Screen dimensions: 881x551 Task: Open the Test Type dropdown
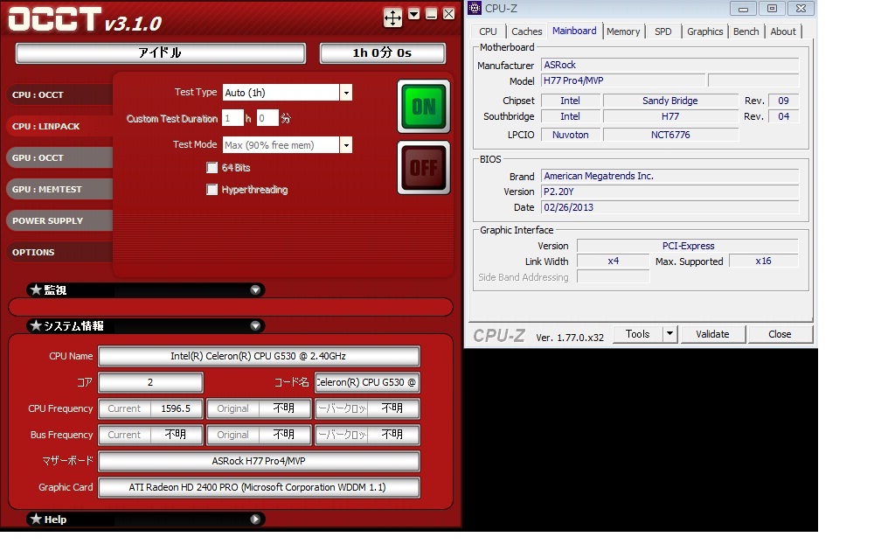[346, 93]
